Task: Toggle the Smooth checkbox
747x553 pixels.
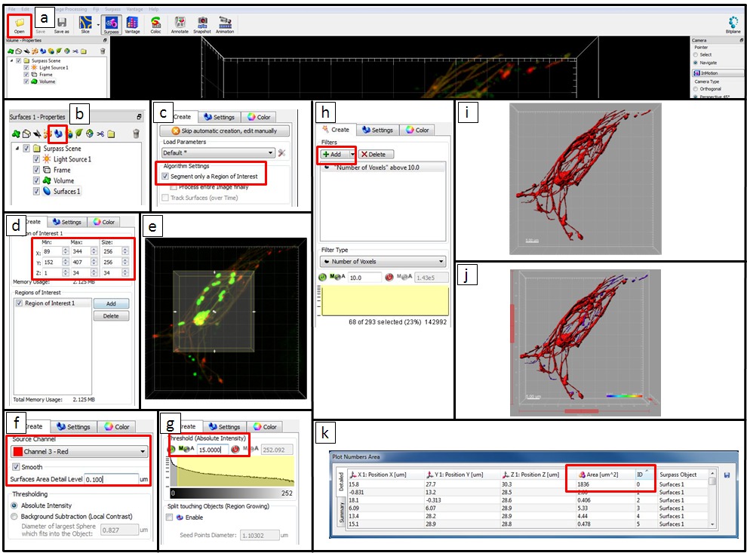Action: [15, 467]
